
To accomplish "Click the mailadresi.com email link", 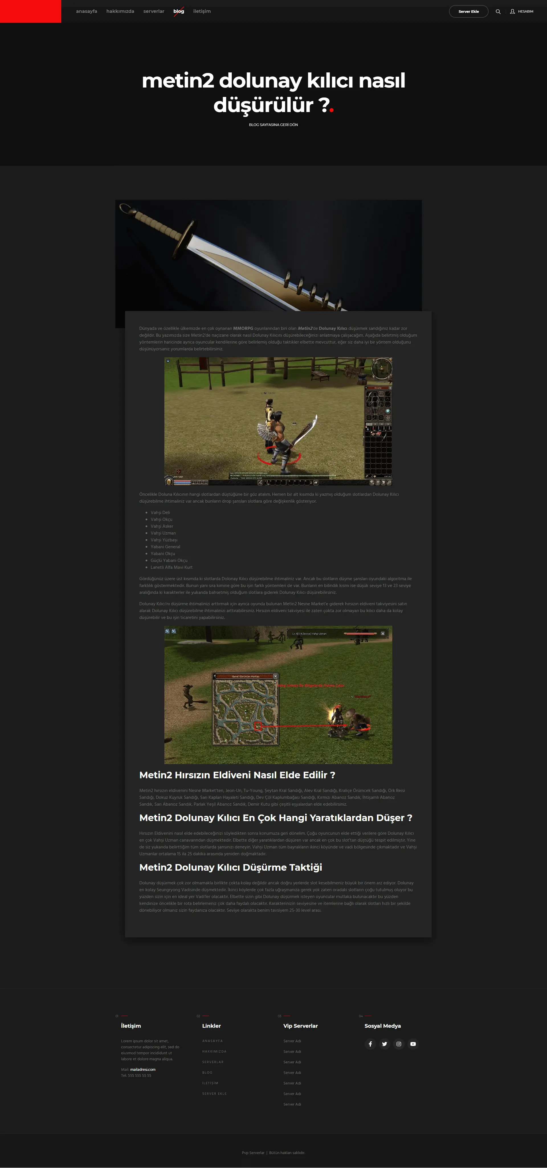I will point(143,1069).
